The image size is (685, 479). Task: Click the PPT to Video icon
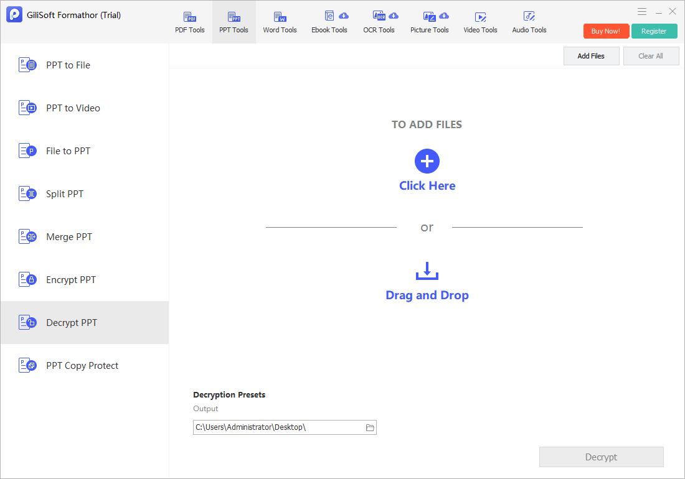tap(27, 108)
